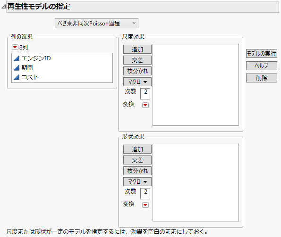
Task: Select the エンジンID column
Action: (62, 58)
